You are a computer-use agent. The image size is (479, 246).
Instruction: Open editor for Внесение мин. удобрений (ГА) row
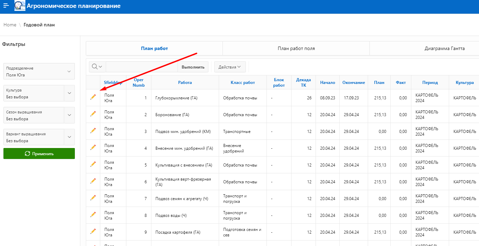93,148
